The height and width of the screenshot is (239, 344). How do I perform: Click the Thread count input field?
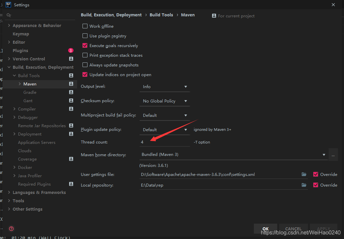coord(165,142)
